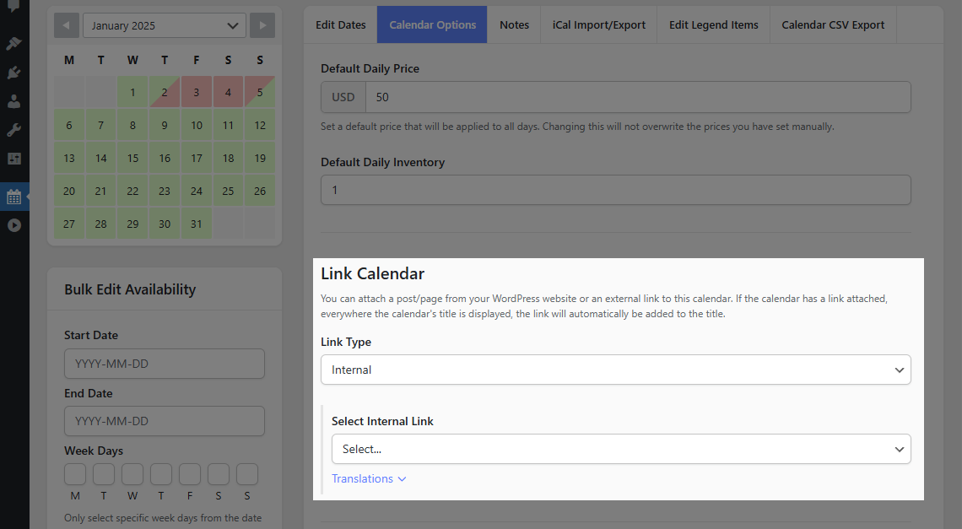
Task: Switch to the iCal Import/Export tab
Action: tap(599, 25)
